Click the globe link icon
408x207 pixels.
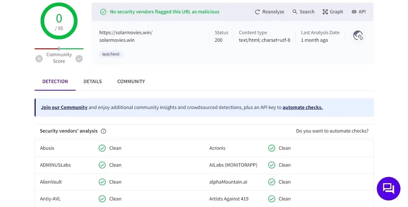(358, 35)
